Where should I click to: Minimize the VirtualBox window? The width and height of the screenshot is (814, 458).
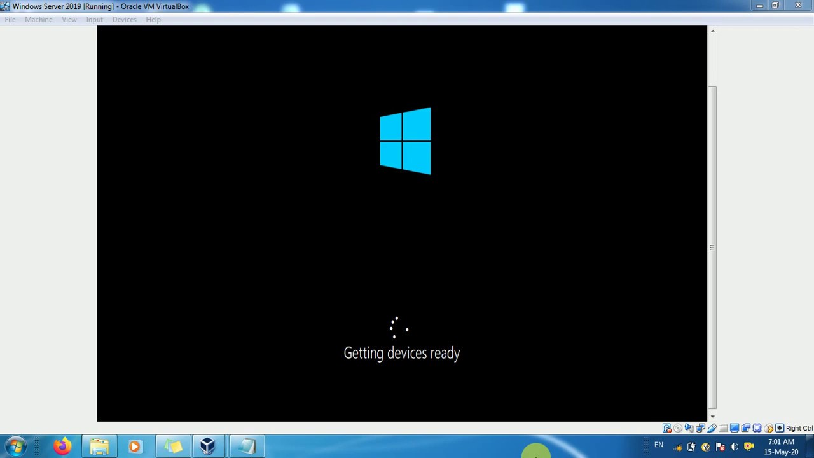click(x=759, y=6)
